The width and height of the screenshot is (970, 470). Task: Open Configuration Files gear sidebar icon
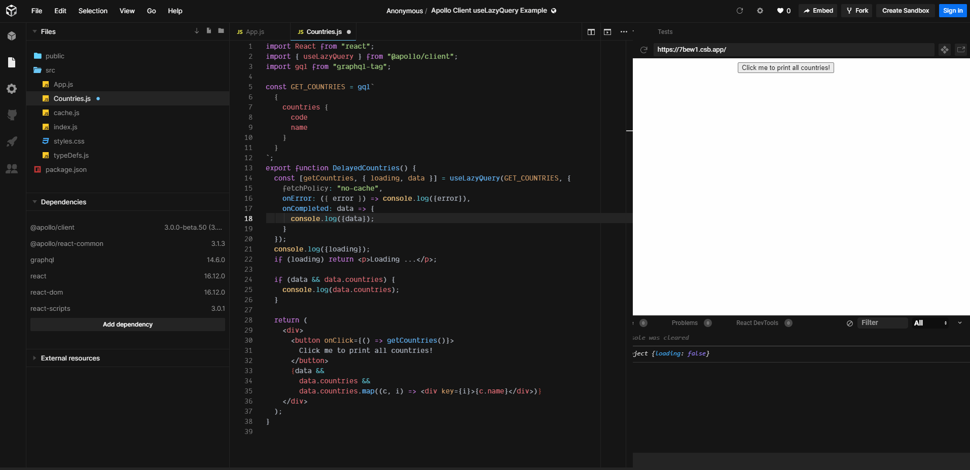[x=12, y=89]
